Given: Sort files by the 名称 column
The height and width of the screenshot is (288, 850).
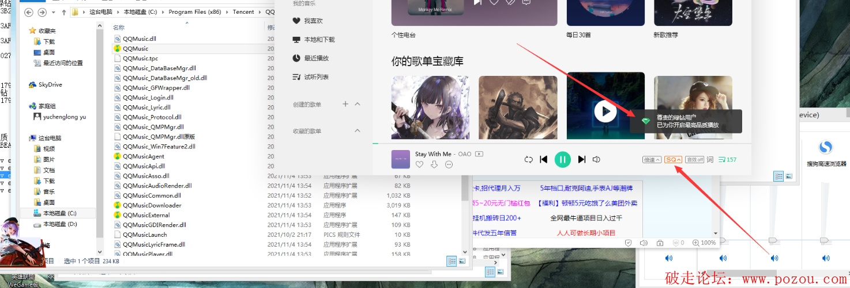Looking at the screenshot, I should click(x=119, y=27).
